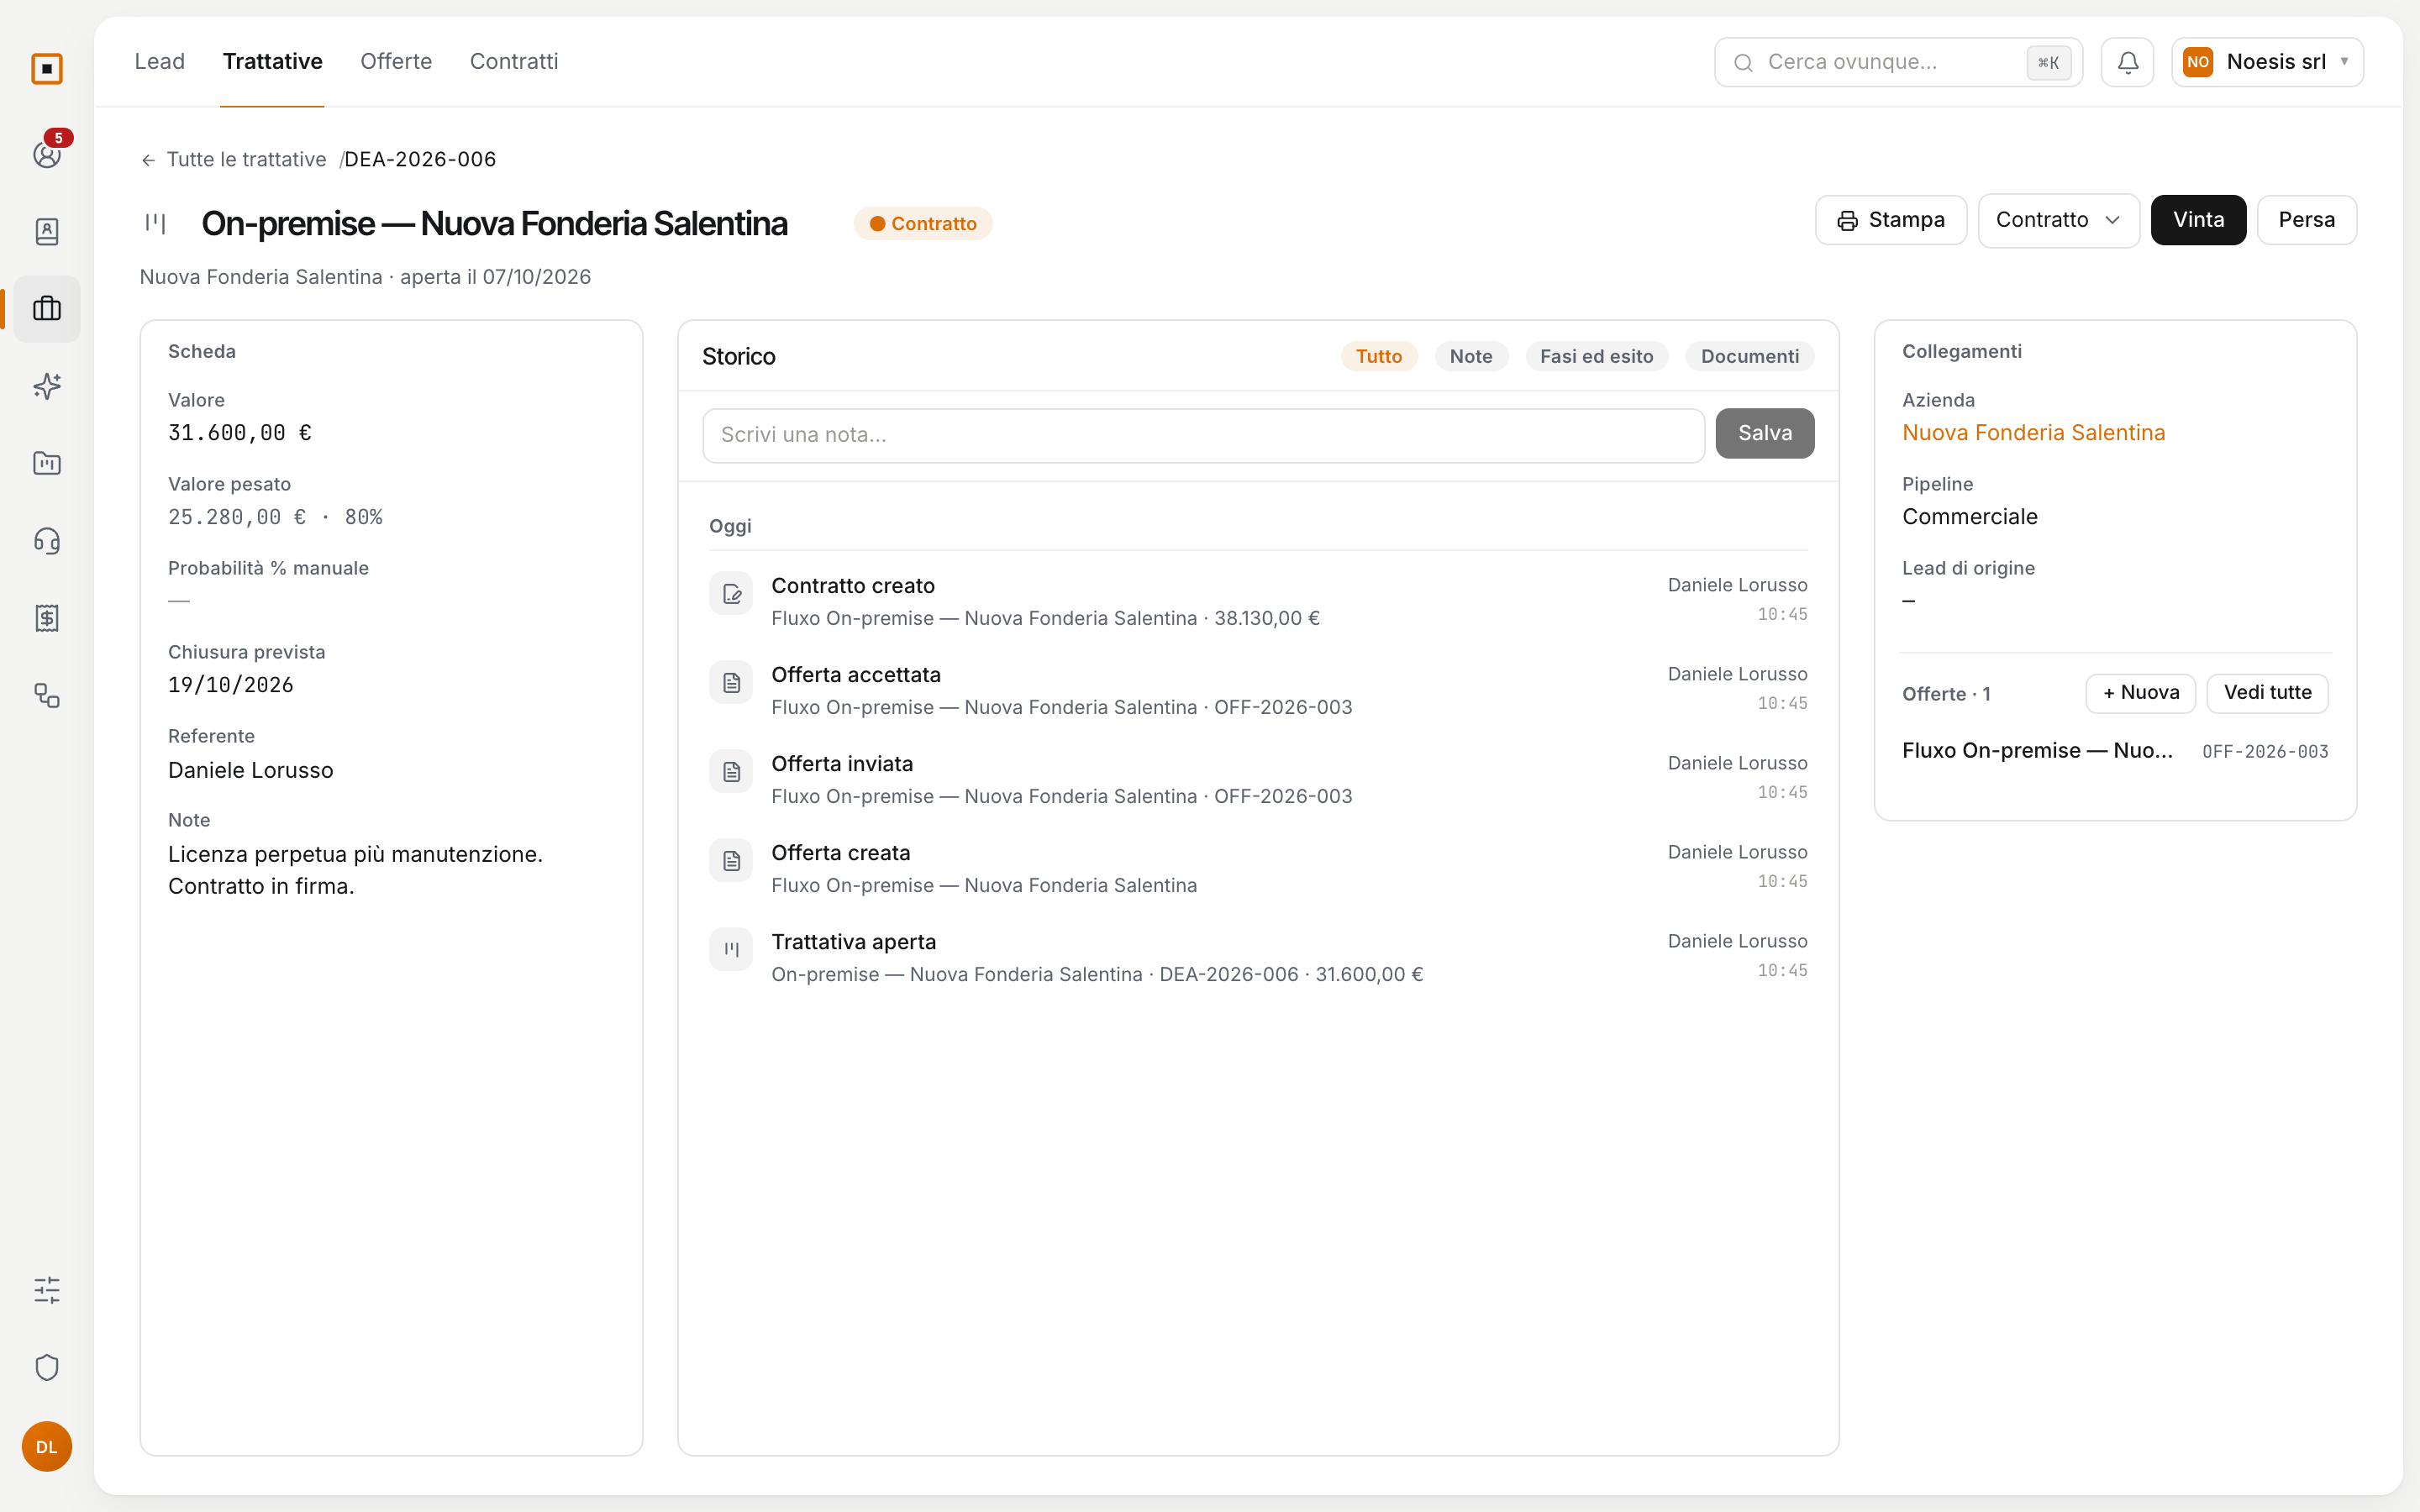The height and width of the screenshot is (1512, 2420).
Task: Open contacts icon with red badge
Action: tap(47, 154)
